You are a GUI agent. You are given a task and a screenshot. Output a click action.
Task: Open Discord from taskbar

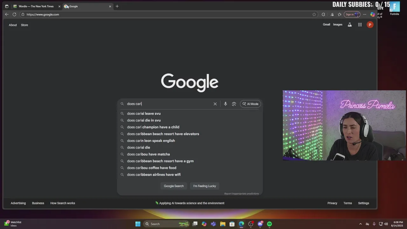click(260, 224)
